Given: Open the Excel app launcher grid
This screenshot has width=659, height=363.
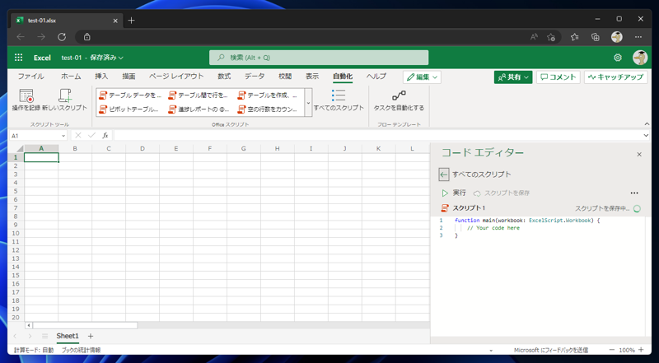Looking at the screenshot, I should click(x=18, y=58).
